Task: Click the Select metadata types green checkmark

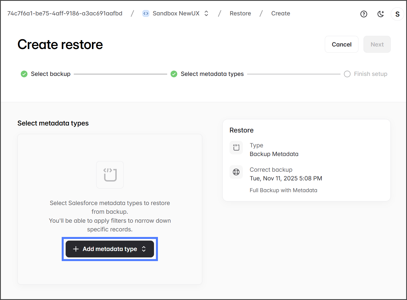Action: 174,74
